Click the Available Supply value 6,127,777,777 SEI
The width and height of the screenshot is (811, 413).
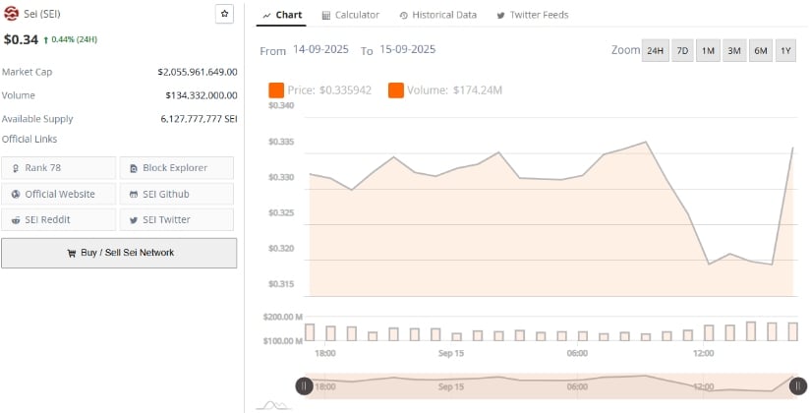tap(200, 119)
